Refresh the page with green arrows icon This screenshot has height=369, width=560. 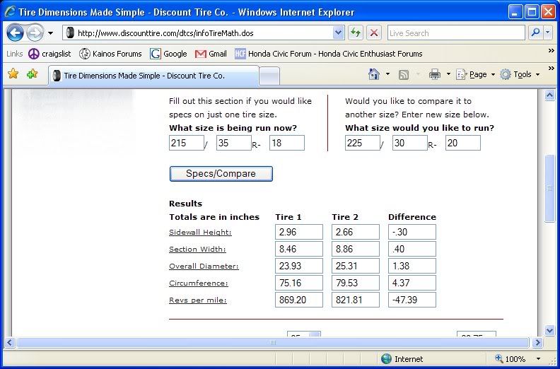(355, 33)
